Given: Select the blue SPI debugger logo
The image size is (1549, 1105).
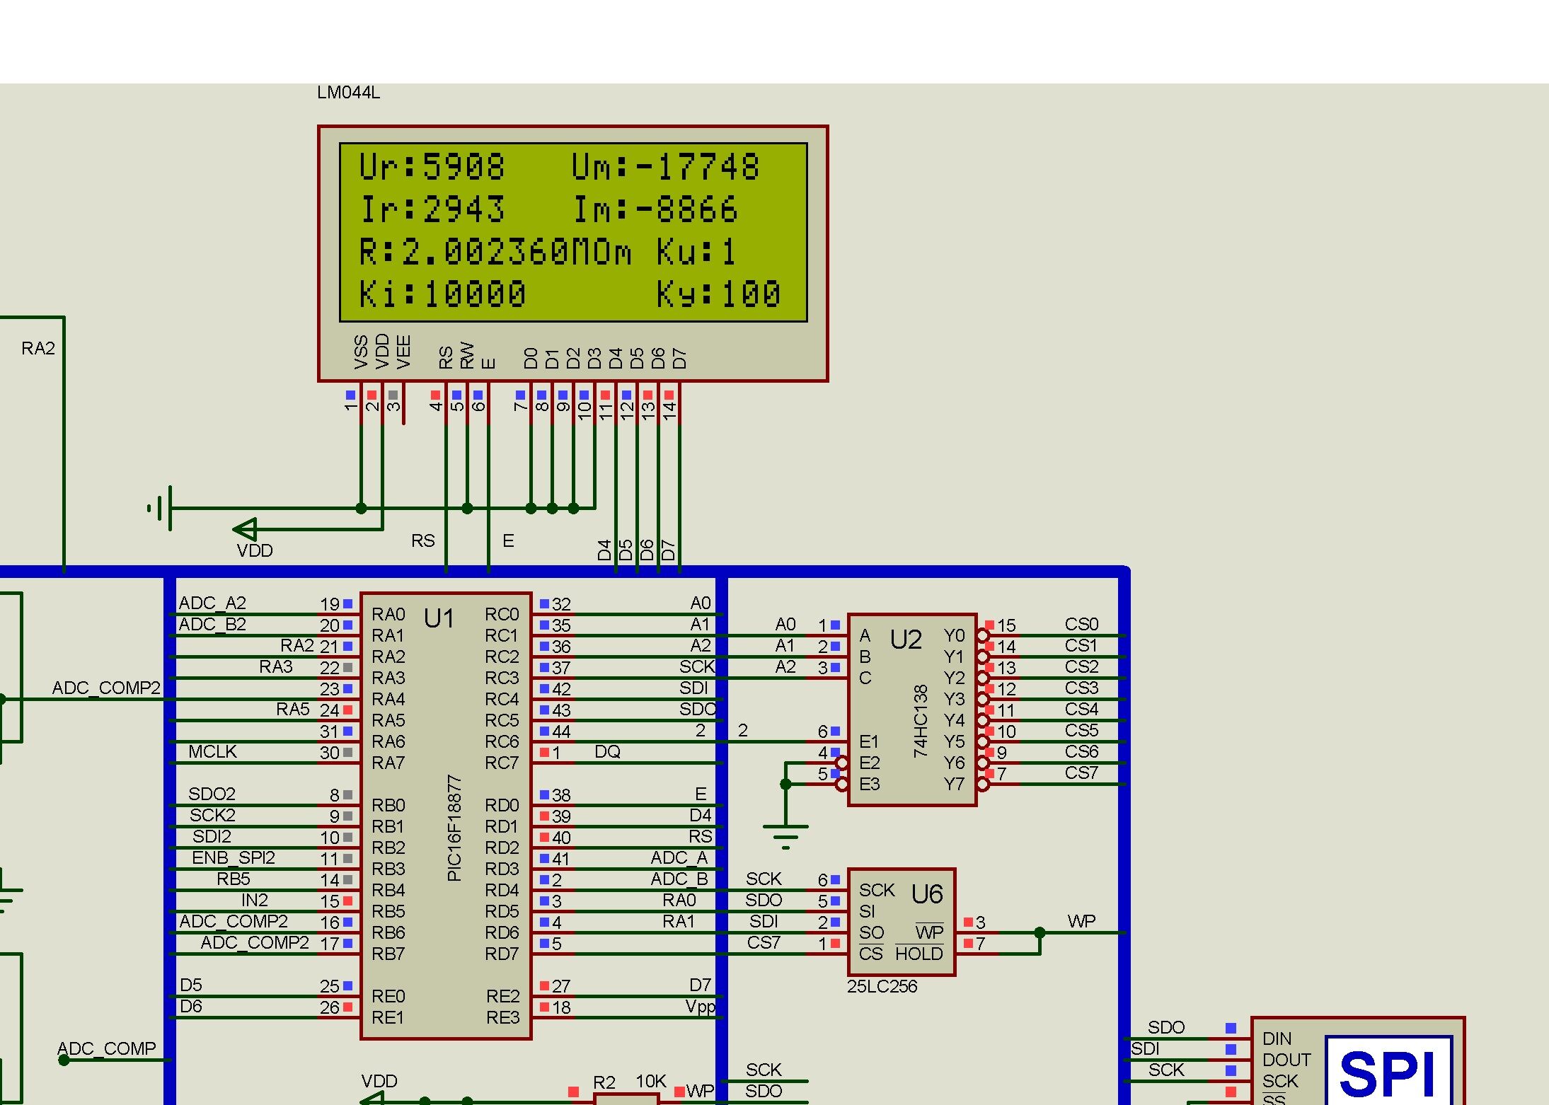Looking at the screenshot, I should 1388,1071.
